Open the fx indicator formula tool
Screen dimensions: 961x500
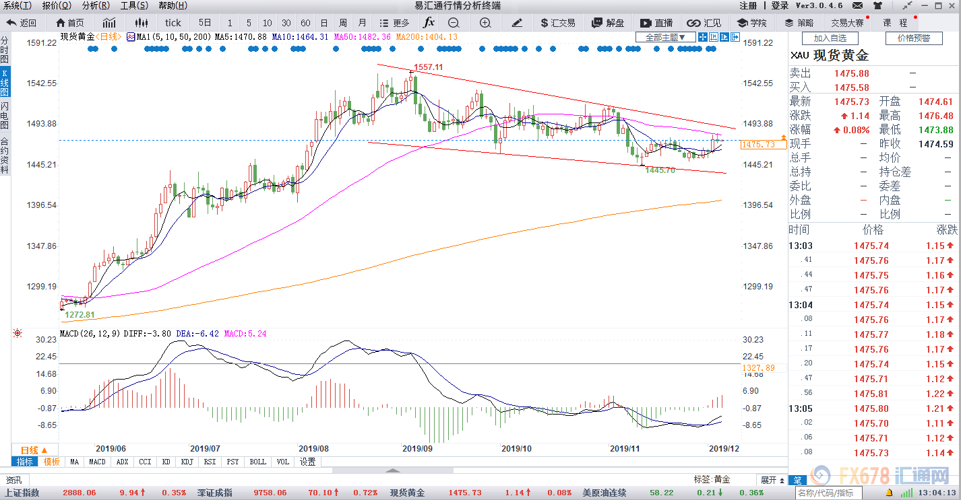click(429, 22)
